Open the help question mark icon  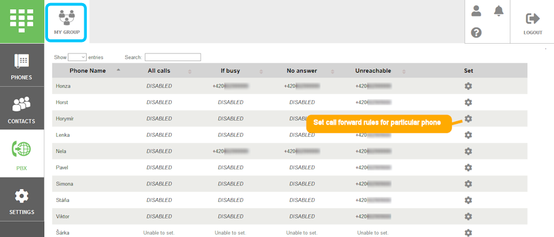tap(476, 33)
